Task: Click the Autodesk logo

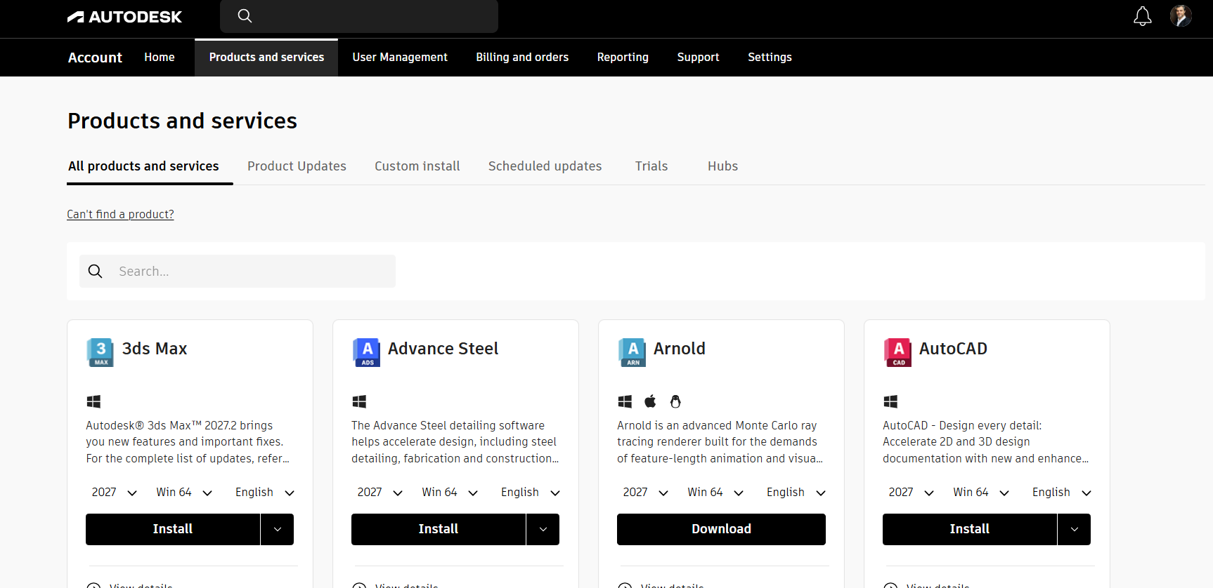Action: point(124,17)
